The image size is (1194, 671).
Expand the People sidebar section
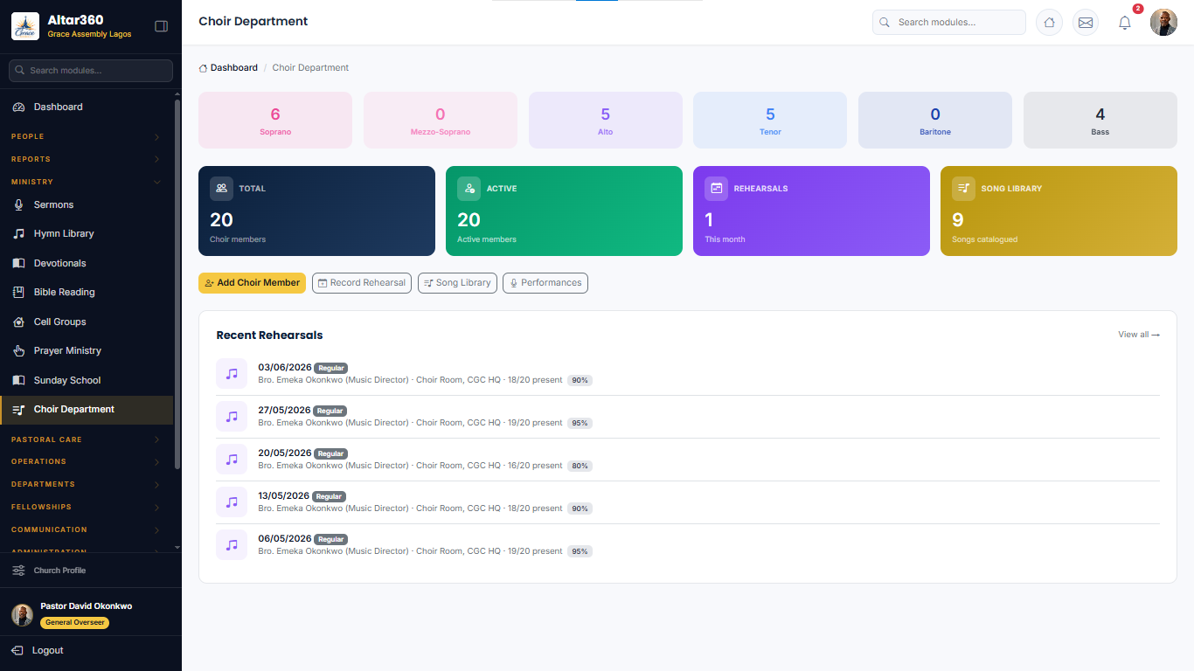pyautogui.click(x=87, y=136)
